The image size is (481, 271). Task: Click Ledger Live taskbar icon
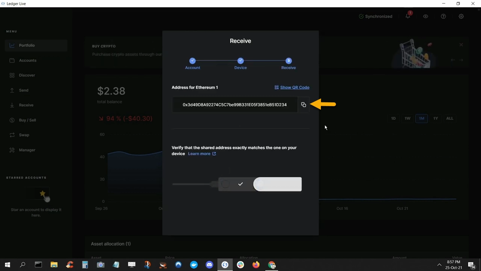[225, 265]
